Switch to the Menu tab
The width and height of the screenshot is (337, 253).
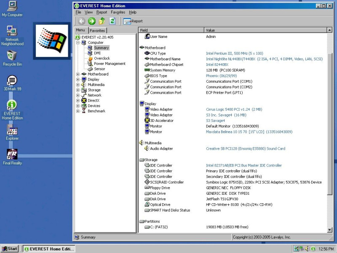point(80,30)
